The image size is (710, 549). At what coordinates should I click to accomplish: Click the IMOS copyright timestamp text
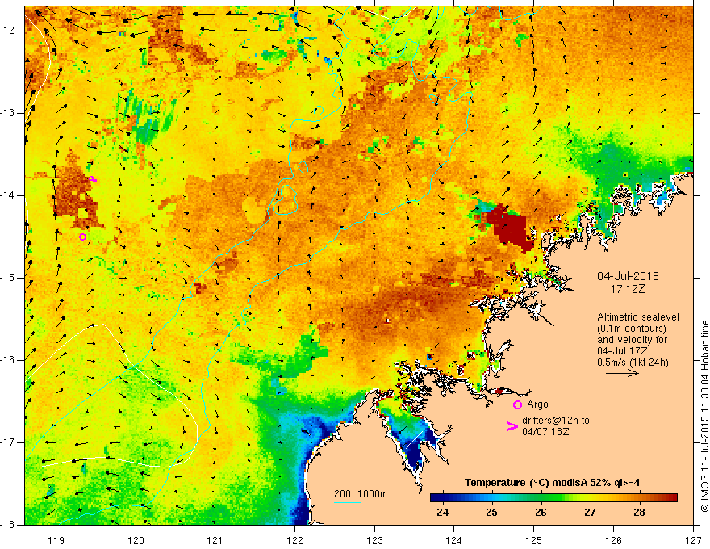[x=704, y=416]
